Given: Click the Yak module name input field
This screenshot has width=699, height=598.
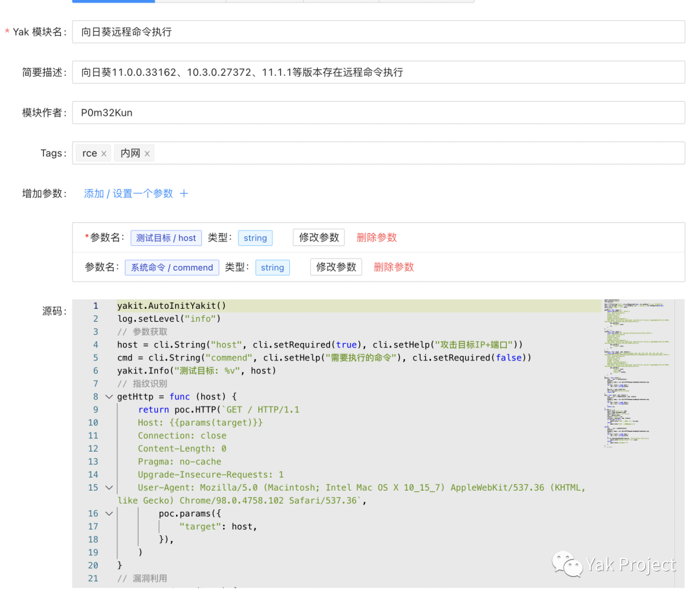Looking at the screenshot, I should click(378, 32).
